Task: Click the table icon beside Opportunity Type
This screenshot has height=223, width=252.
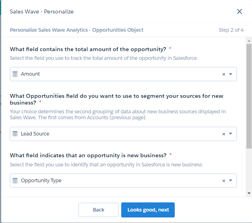Action: [x=15, y=181]
